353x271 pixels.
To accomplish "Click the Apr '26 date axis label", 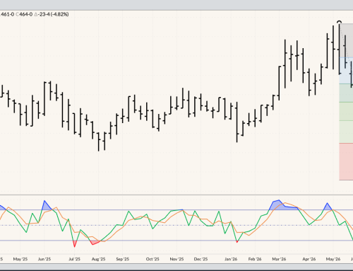I will [x=309, y=259].
